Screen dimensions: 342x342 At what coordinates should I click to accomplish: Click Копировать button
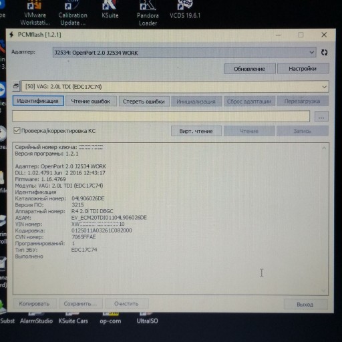[34, 304]
